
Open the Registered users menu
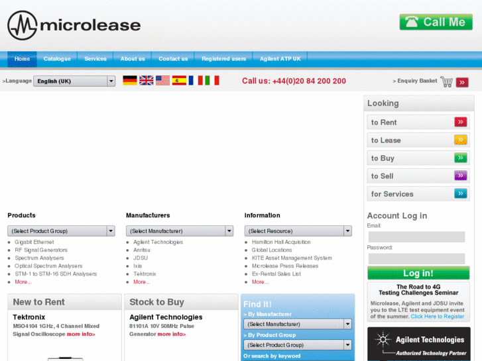pos(224,59)
